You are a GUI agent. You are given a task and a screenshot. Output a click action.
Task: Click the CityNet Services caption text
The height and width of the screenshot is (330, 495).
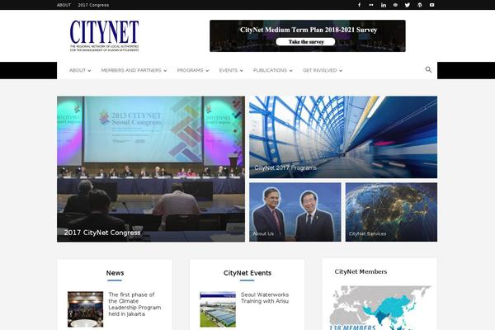tap(367, 233)
